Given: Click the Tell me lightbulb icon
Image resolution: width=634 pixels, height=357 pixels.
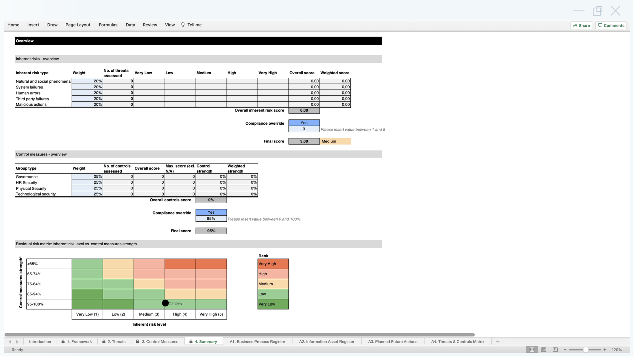Looking at the screenshot, I should pyautogui.click(x=182, y=25).
